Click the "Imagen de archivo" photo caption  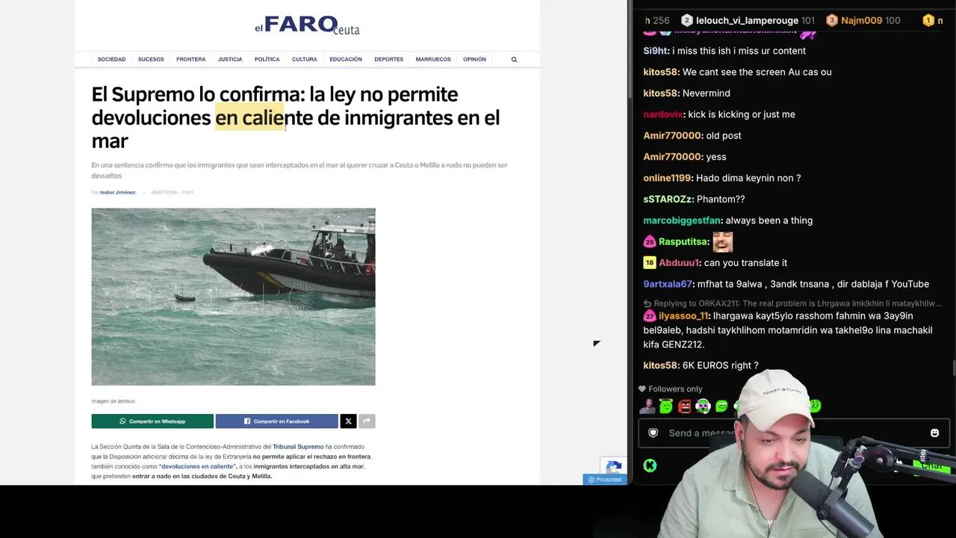point(114,401)
